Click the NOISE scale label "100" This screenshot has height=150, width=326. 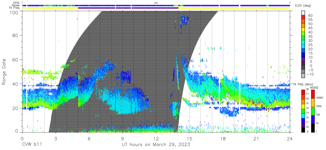tap(318, 115)
